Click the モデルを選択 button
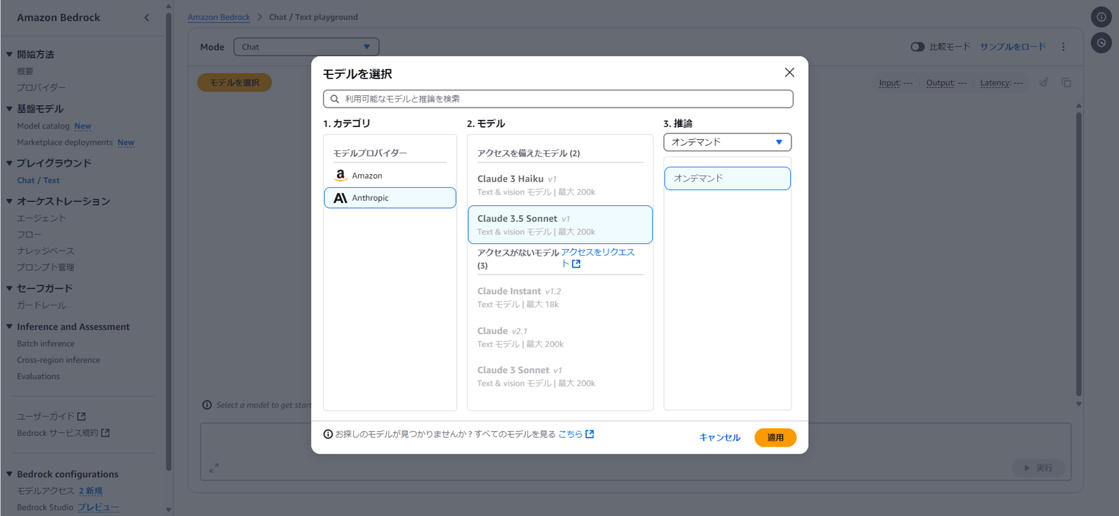This screenshot has height=516, width=1119. click(234, 82)
